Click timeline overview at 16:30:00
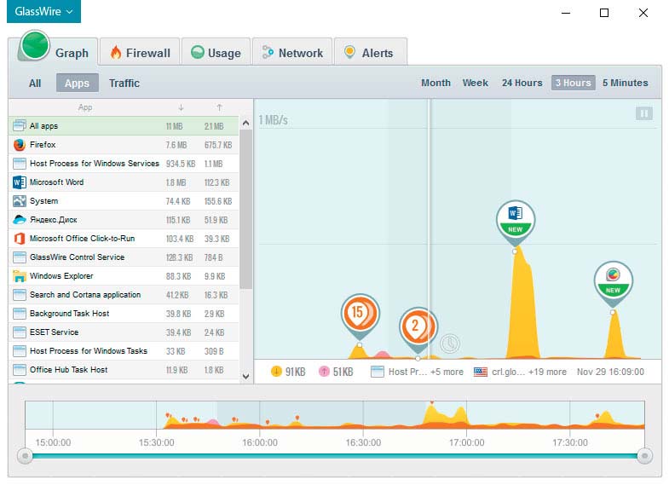The image size is (669, 485). click(363, 414)
